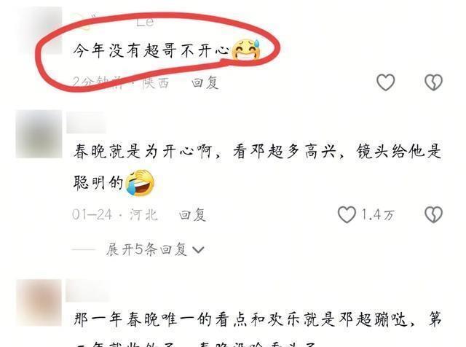Tap blurred username above 春晚就是为开心啊 comment
This screenshot has height=347, width=466.
[86, 122]
